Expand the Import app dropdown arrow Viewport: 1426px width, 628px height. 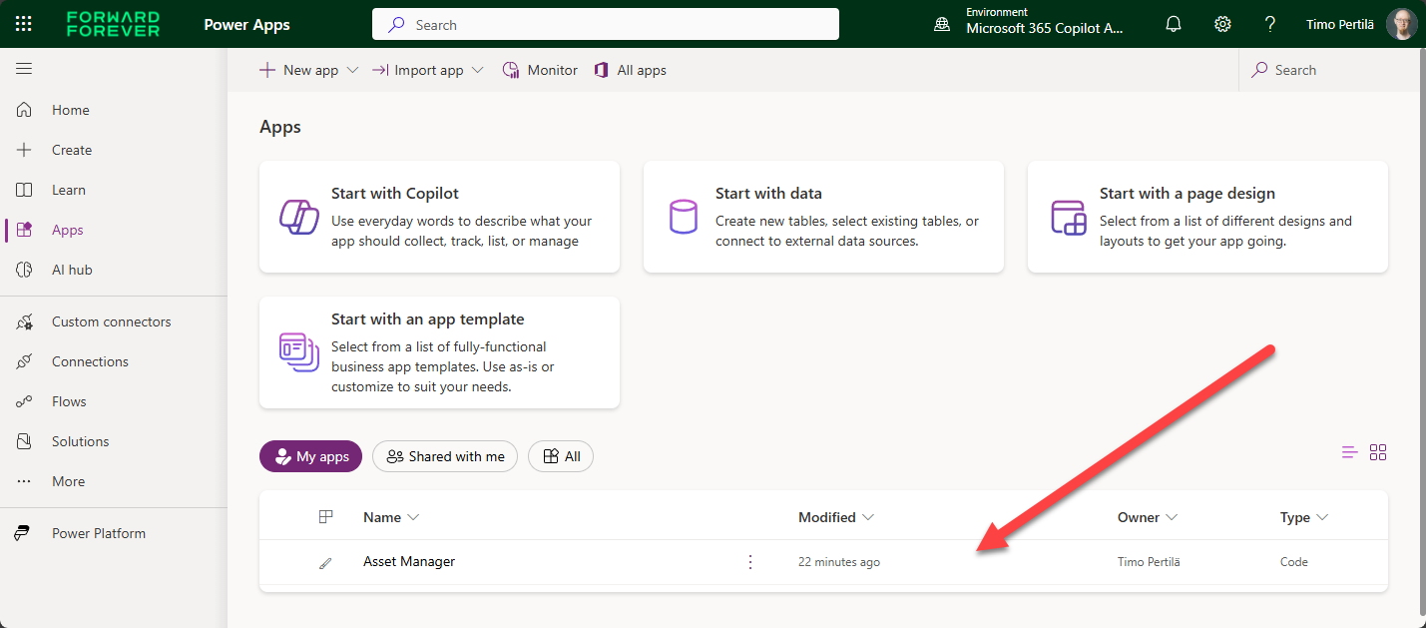pyautogui.click(x=477, y=70)
